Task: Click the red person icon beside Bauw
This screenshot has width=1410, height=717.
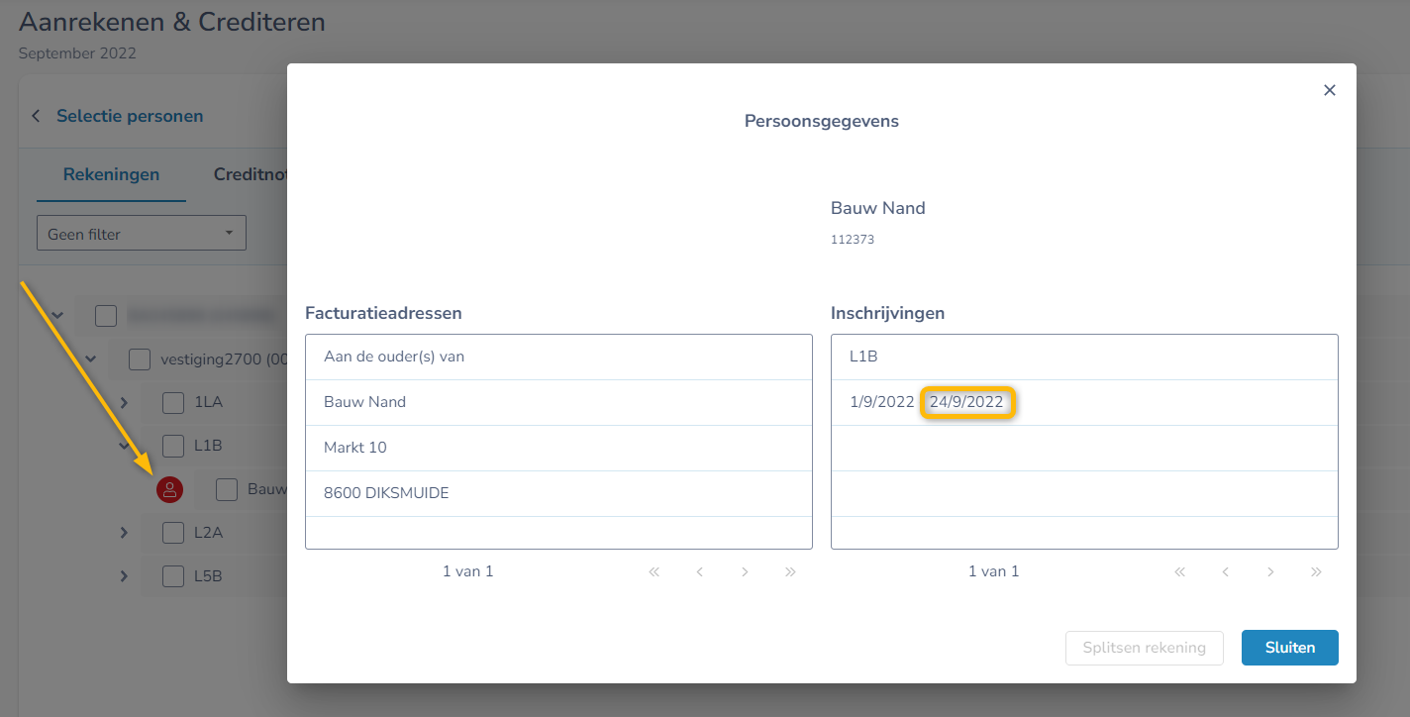Action: click(170, 489)
